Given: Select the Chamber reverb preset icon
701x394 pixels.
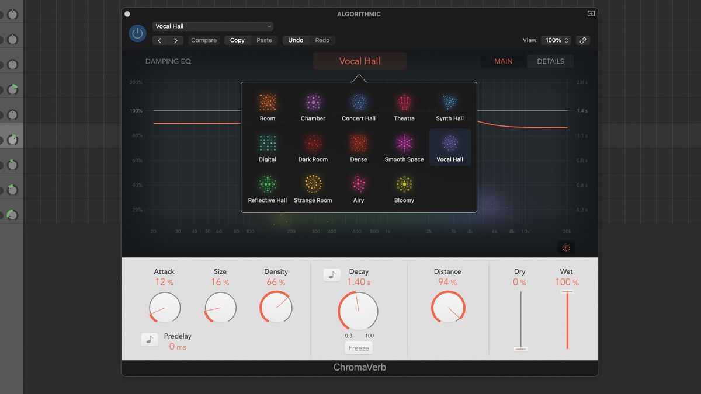Looking at the screenshot, I should [313, 102].
